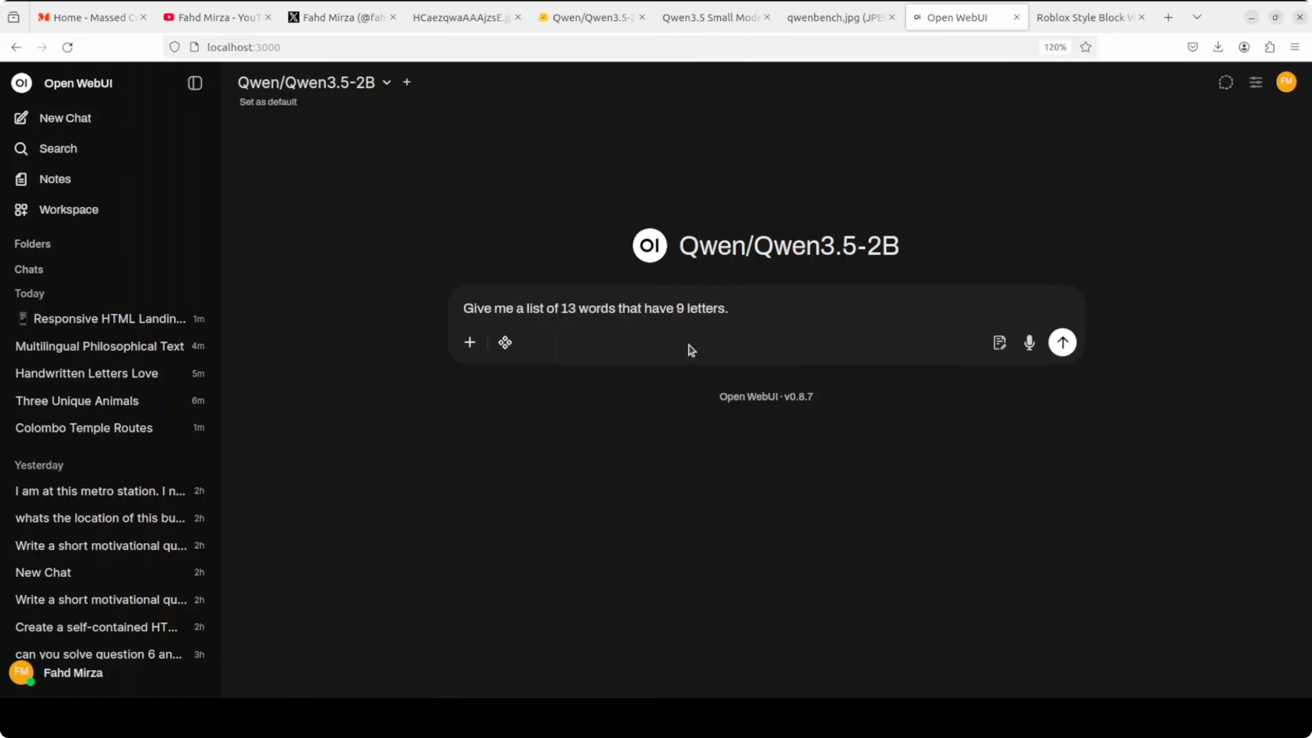The image size is (1312, 738).
Task: Collapse the Chats section header
Action: 29,270
